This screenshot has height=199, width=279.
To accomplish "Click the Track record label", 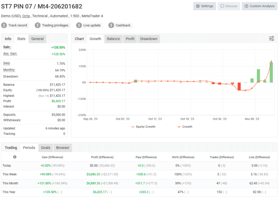I will tap(17, 25).
